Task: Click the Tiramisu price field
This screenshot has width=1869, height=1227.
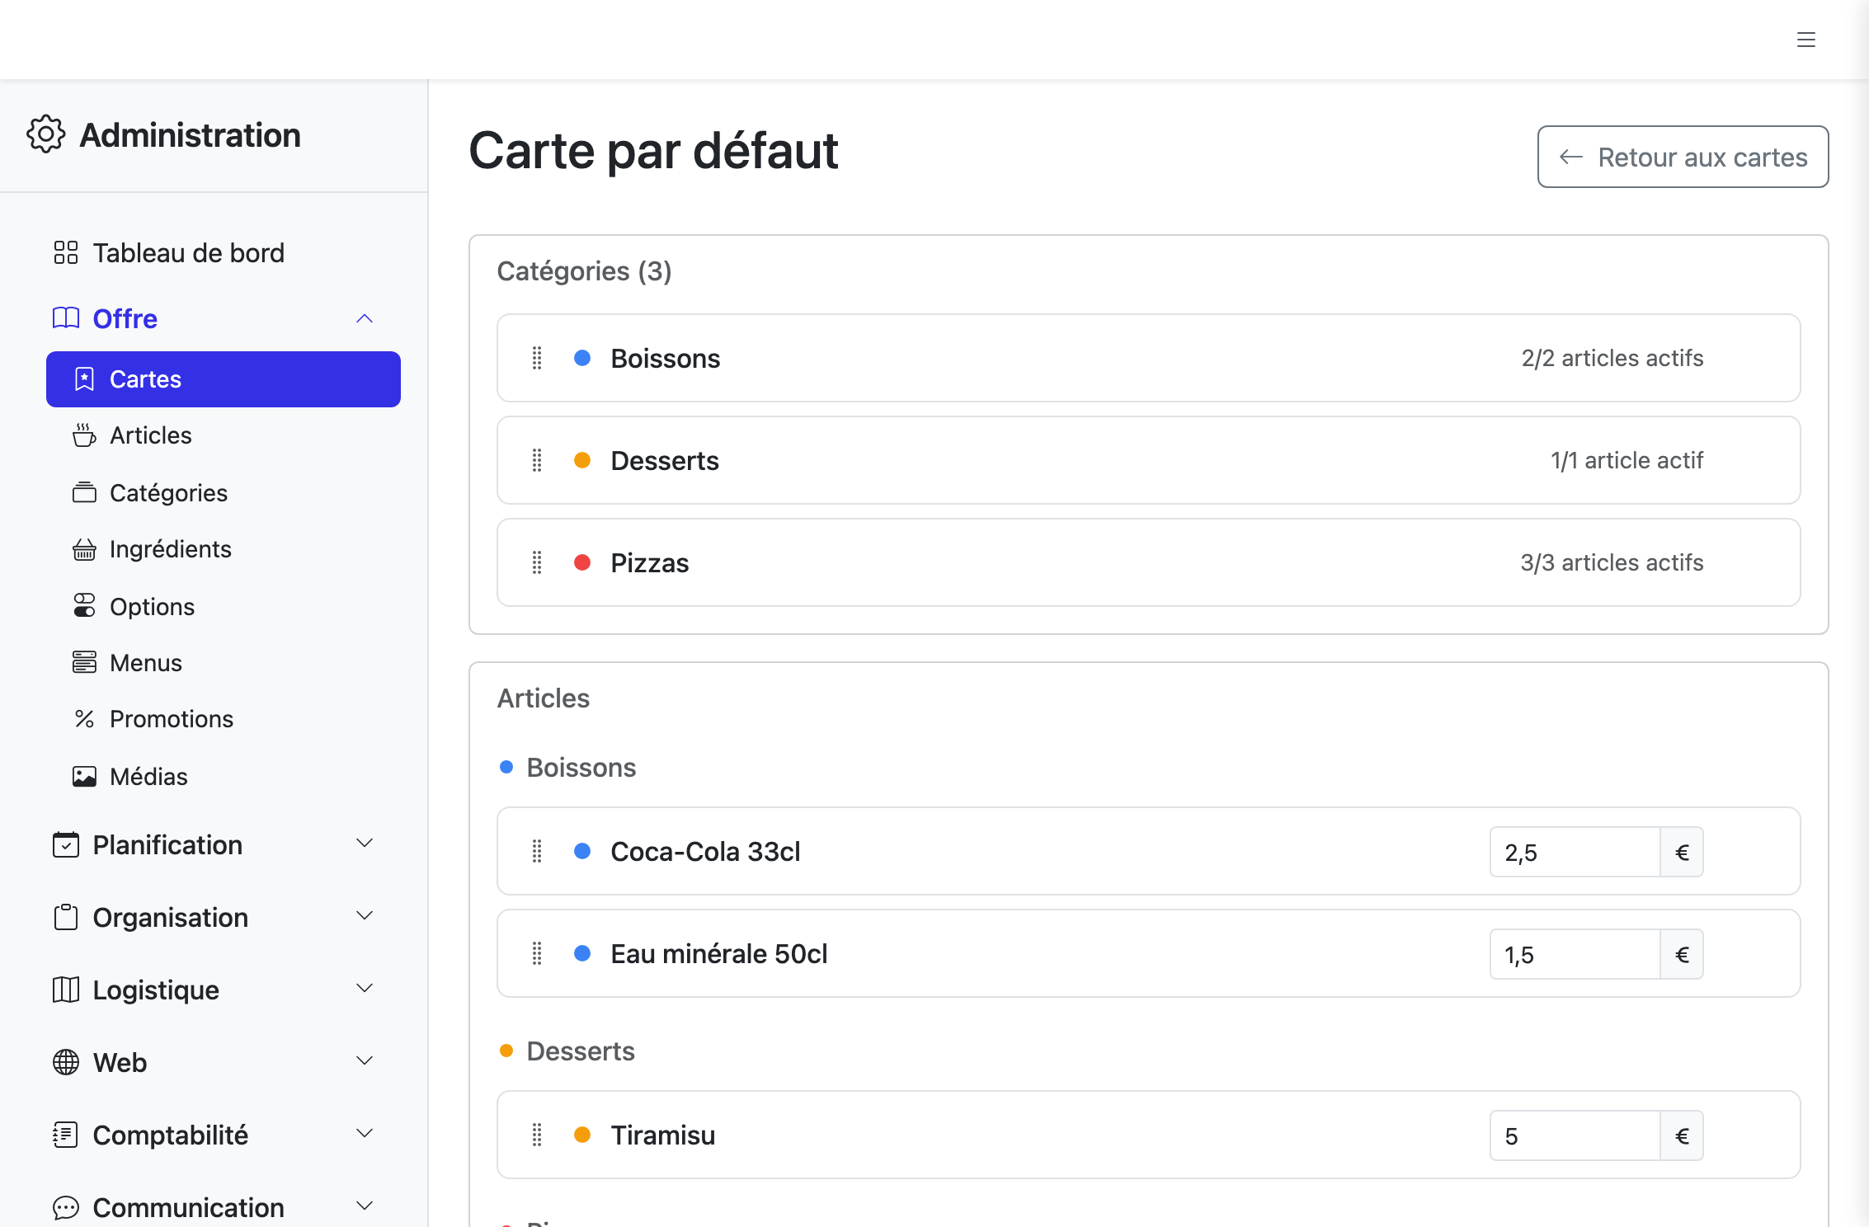Action: click(x=1575, y=1135)
